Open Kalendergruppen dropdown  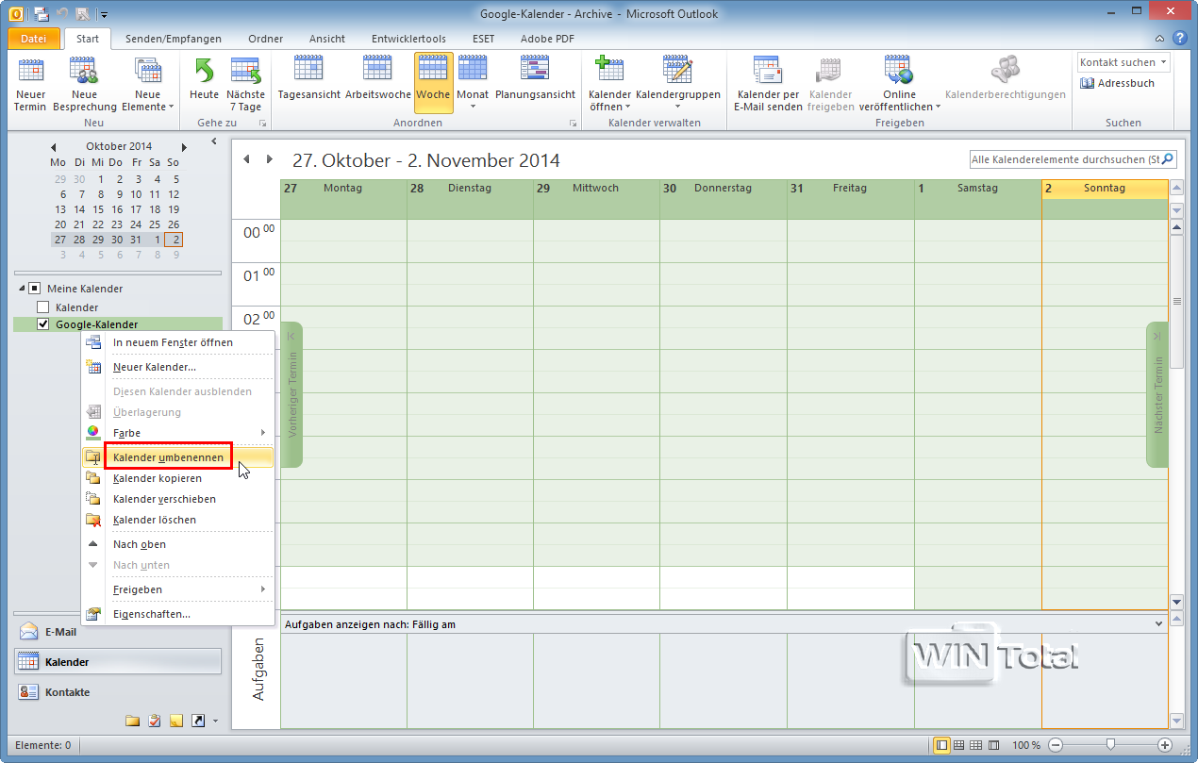[x=677, y=84]
